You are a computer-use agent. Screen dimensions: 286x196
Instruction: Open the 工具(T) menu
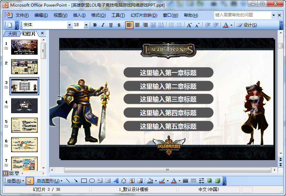tap(118, 15)
